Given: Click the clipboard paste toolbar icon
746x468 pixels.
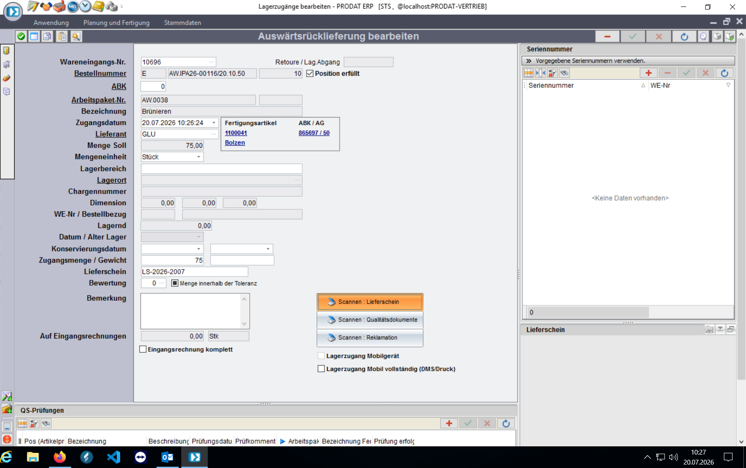Looking at the screenshot, I should click(x=62, y=36).
